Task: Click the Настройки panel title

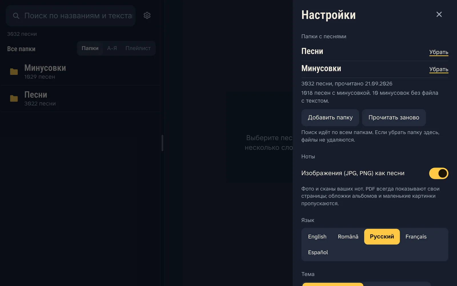Action: click(328, 15)
